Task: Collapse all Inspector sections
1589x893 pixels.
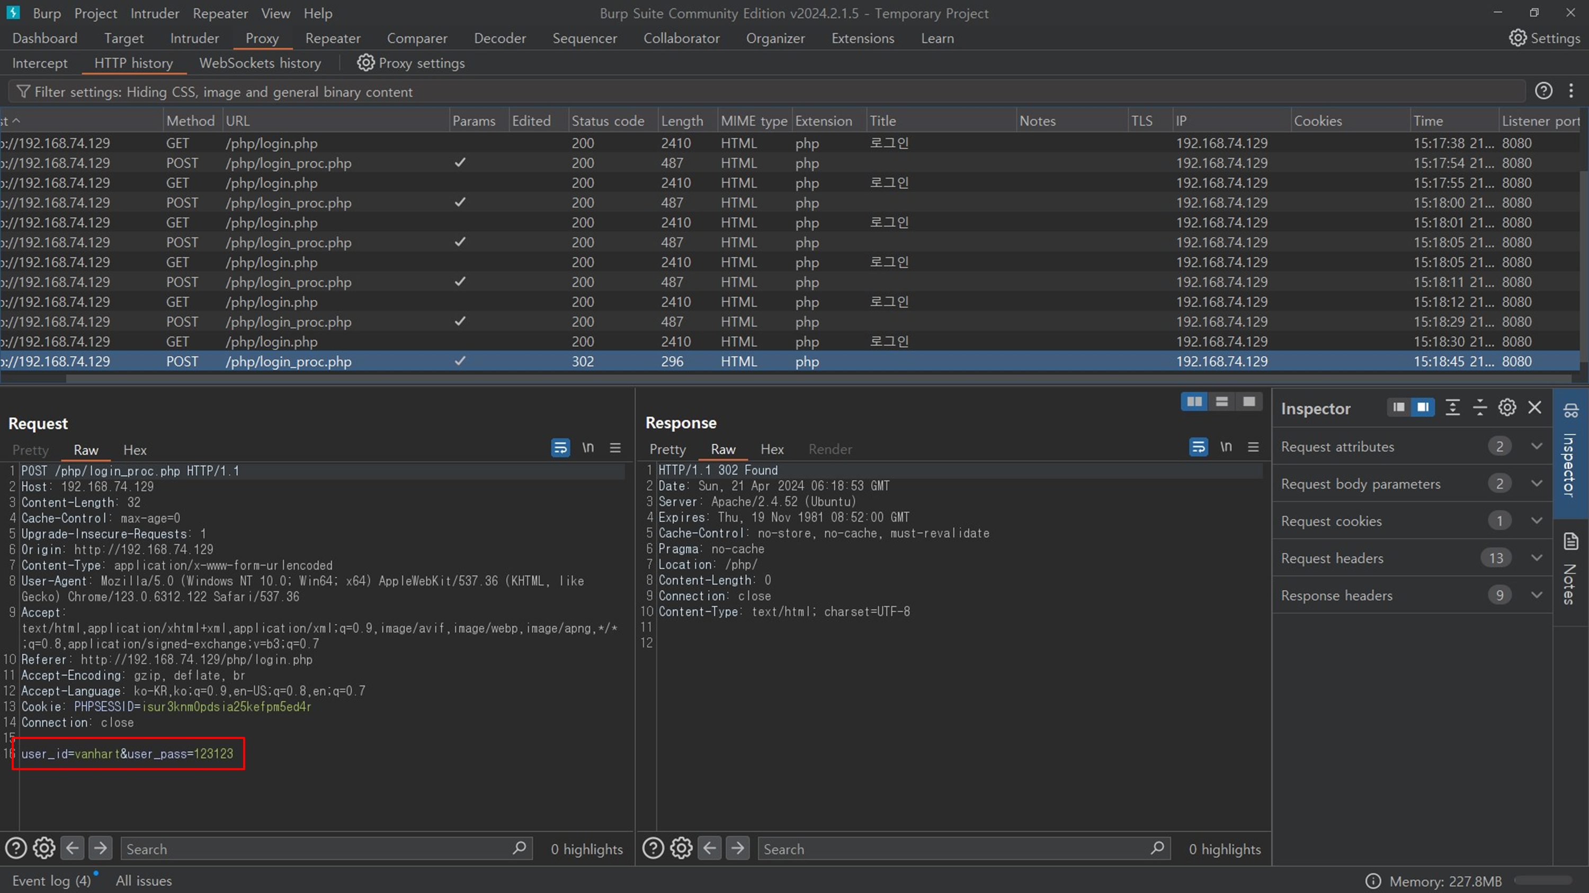Action: pos(1480,408)
